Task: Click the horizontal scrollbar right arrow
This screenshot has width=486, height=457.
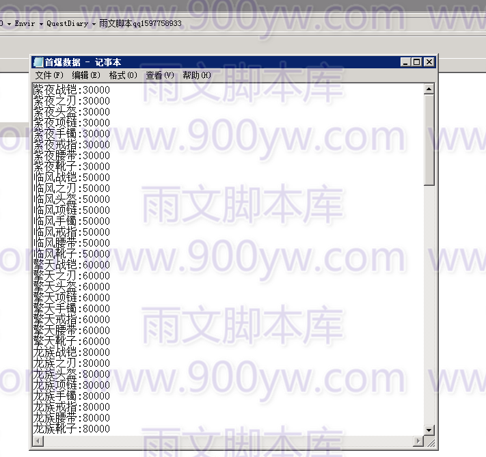Action: 418,441
